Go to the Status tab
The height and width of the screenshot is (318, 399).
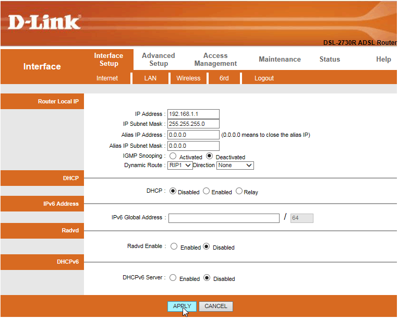click(x=330, y=59)
